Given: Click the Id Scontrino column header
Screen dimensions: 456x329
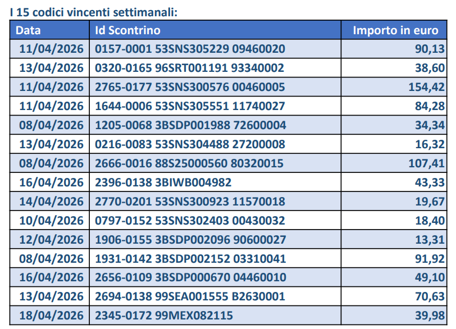Looking at the screenshot, I should (x=128, y=30).
